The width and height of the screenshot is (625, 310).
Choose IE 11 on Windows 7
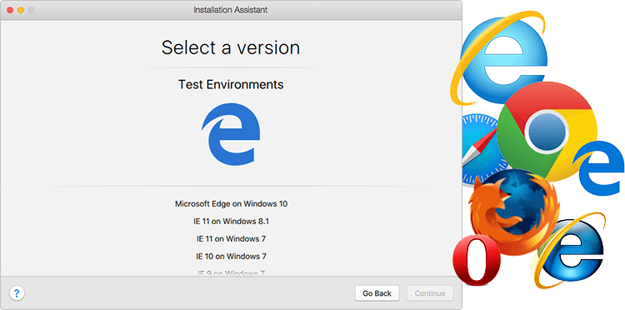pos(231,238)
